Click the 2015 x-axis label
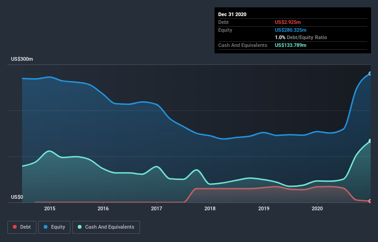This screenshot has height=242, width=378. 50,208
